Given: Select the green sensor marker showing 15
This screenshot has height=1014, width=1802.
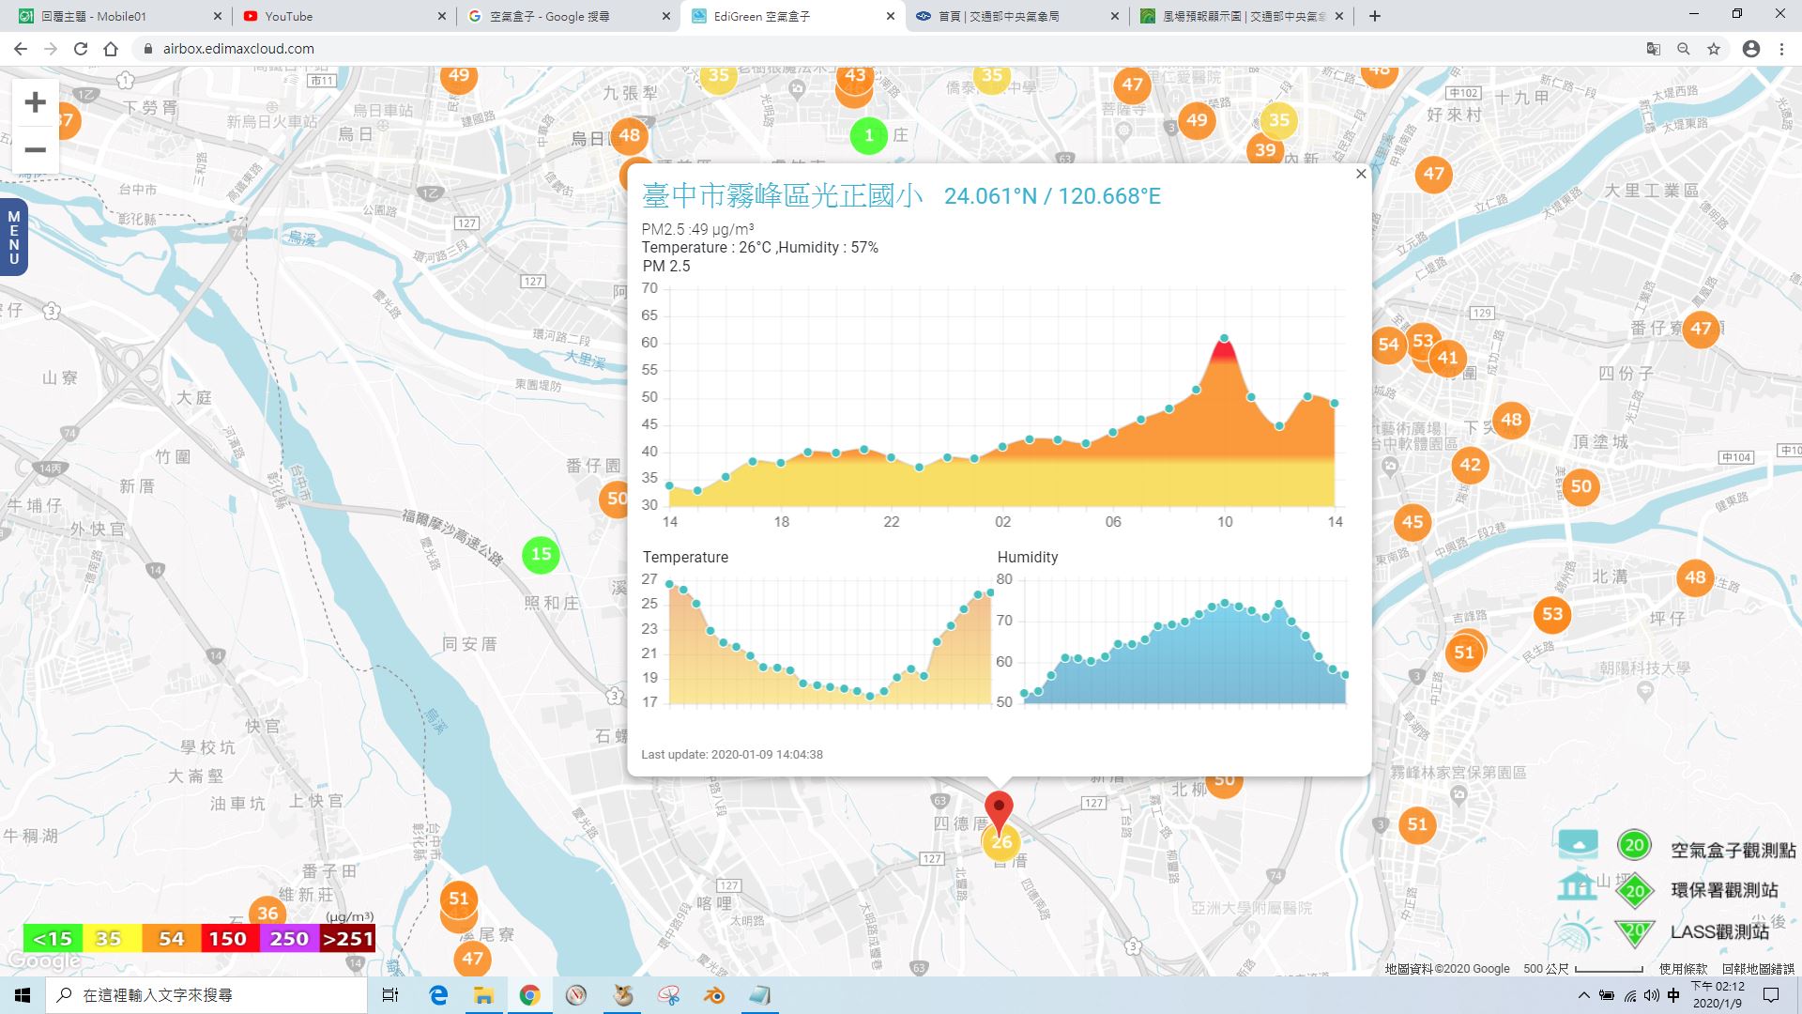Looking at the screenshot, I should click(x=541, y=554).
